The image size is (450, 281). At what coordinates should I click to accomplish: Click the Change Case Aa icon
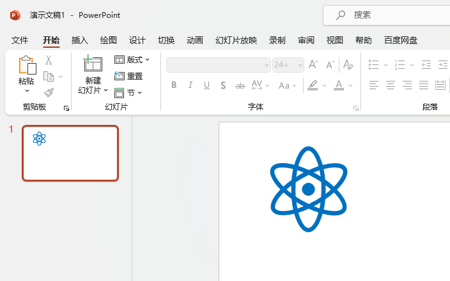284,85
